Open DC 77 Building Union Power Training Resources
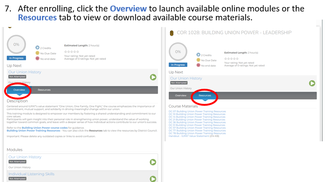The height and width of the screenshot is (182, 328). [197, 131]
